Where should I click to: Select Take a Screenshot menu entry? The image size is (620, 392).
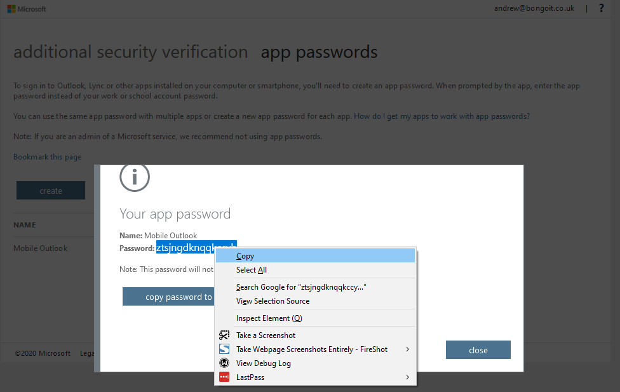315,335
